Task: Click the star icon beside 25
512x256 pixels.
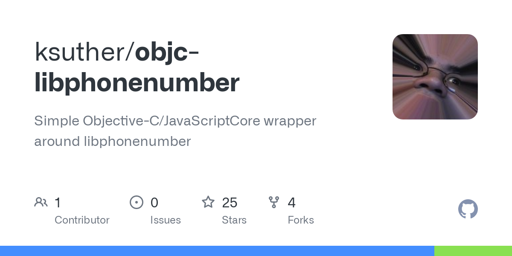Action: pos(208,202)
